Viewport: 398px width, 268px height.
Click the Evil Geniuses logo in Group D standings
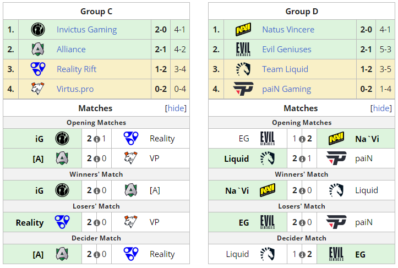tap(243, 50)
